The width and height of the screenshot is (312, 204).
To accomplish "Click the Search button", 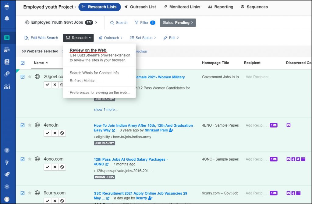I will 119,22.
